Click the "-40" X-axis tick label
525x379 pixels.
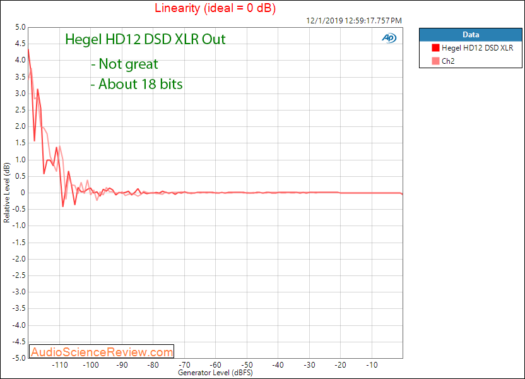click(278, 365)
